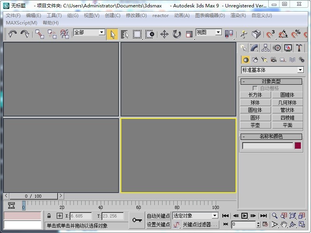Image resolution: width=311 pixels, height=233 pixels.
Task: Select the Lights creation icon
Action: (265, 59)
